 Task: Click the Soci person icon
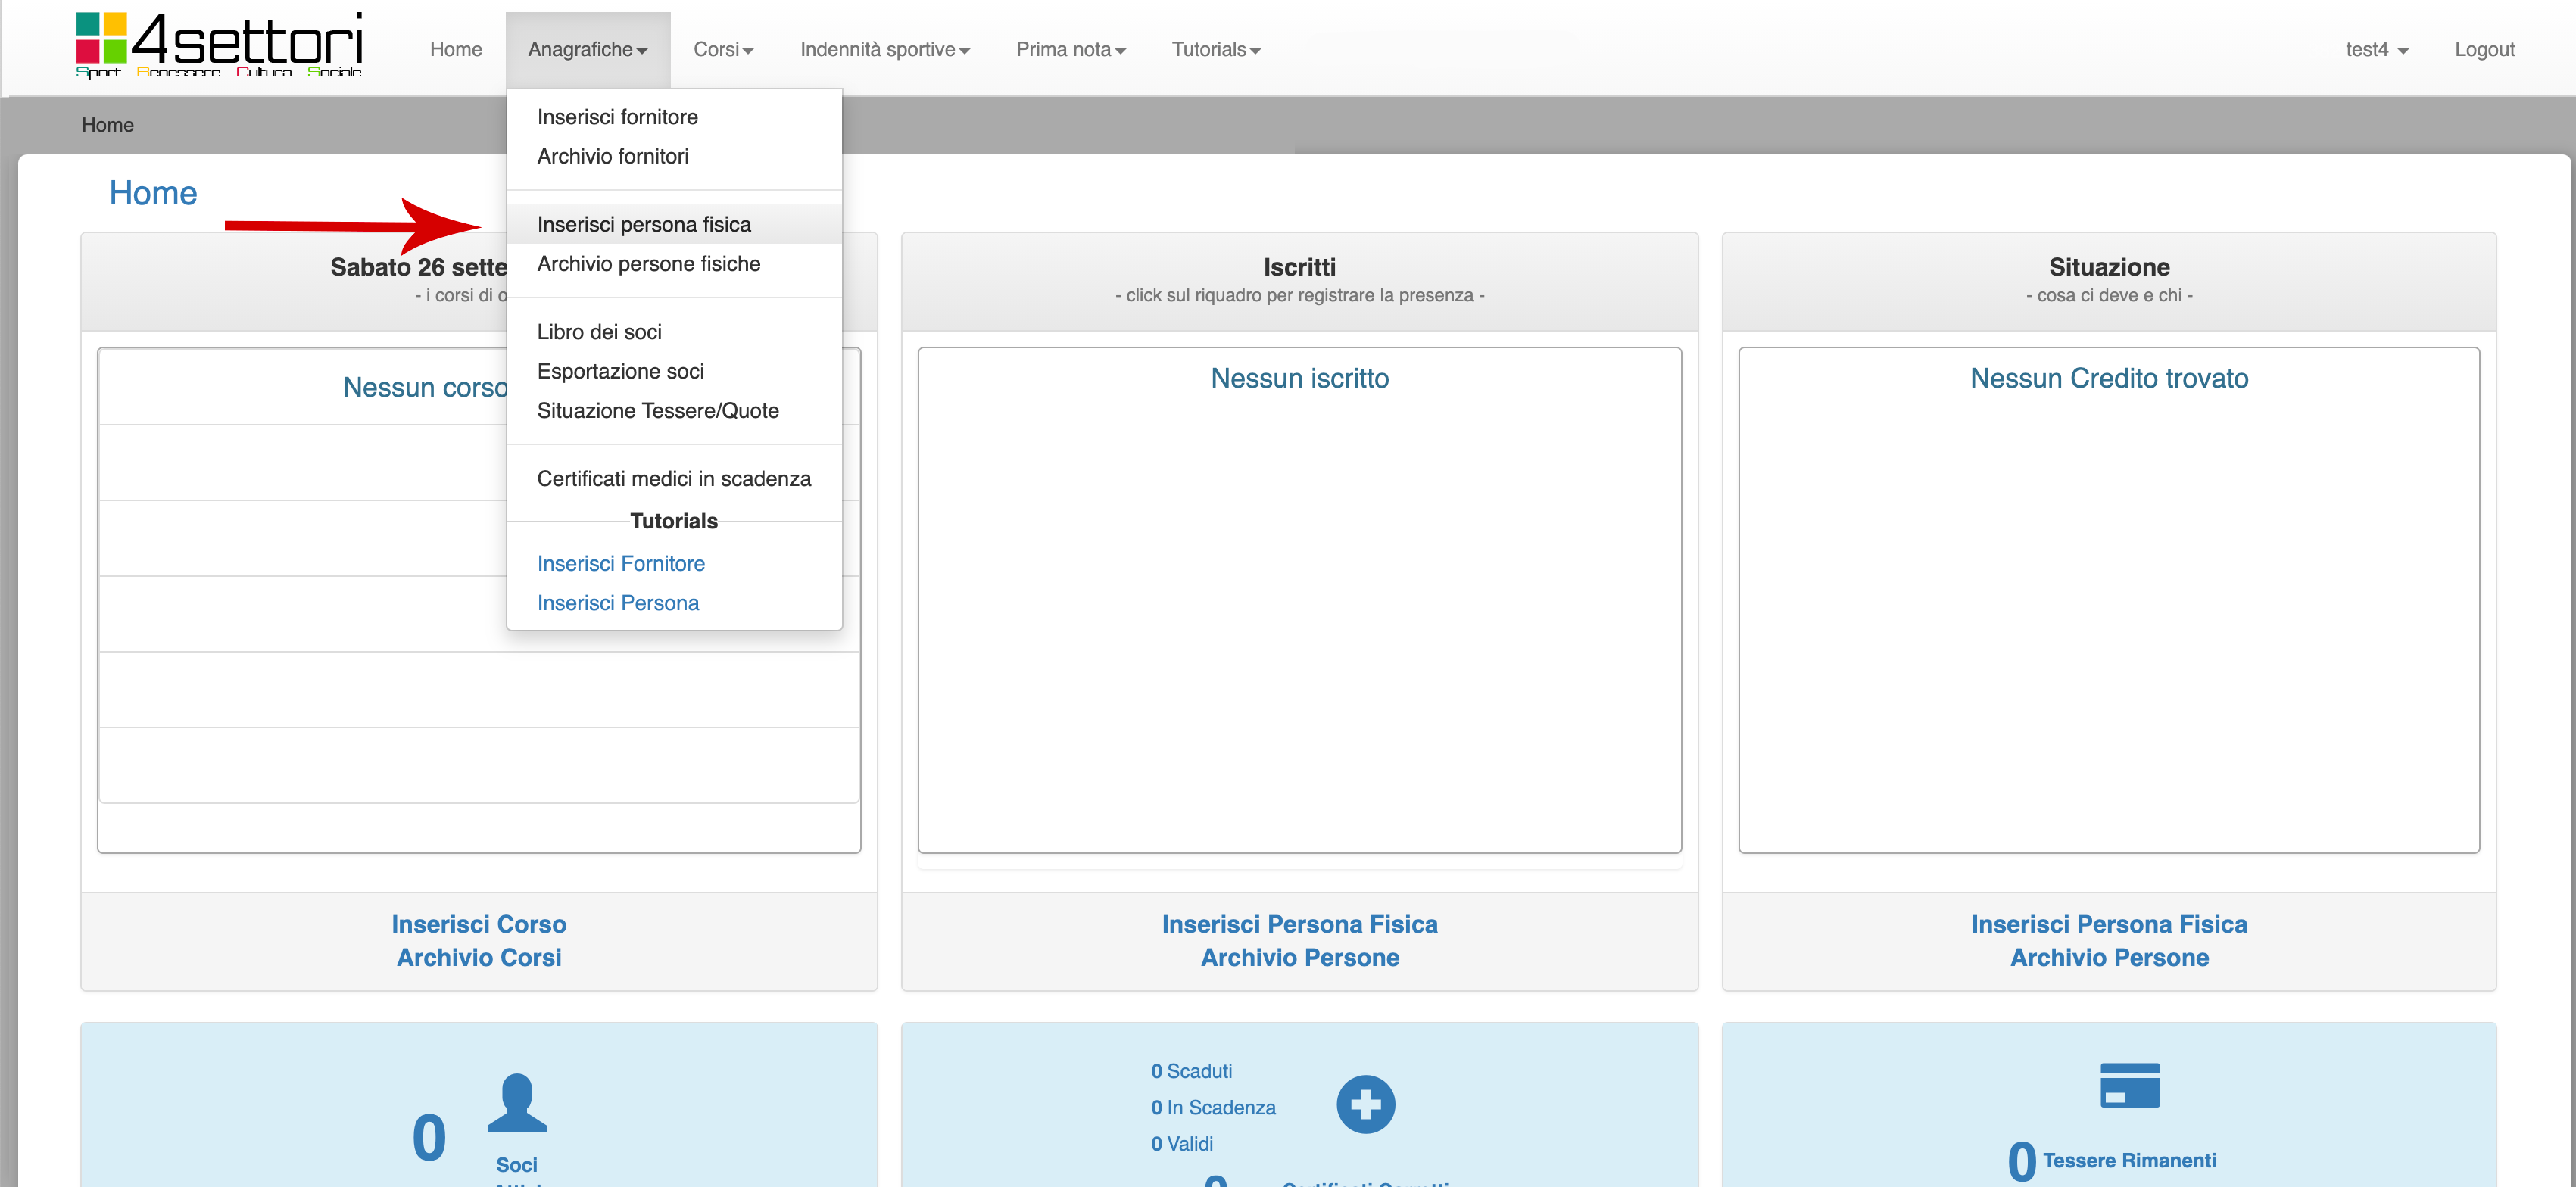pyautogui.click(x=516, y=1103)
